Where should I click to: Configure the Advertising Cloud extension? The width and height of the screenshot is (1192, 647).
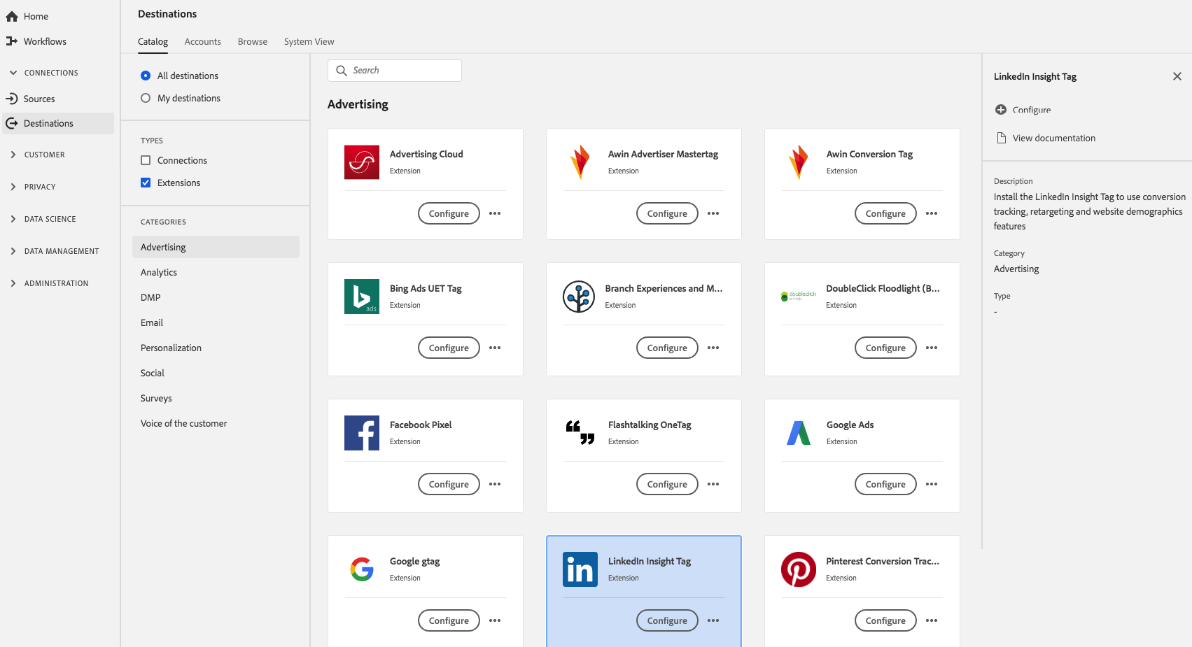pyautogui.click(x=449, y=213)
